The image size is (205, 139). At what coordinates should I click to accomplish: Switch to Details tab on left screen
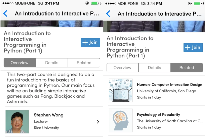point(52,63)
